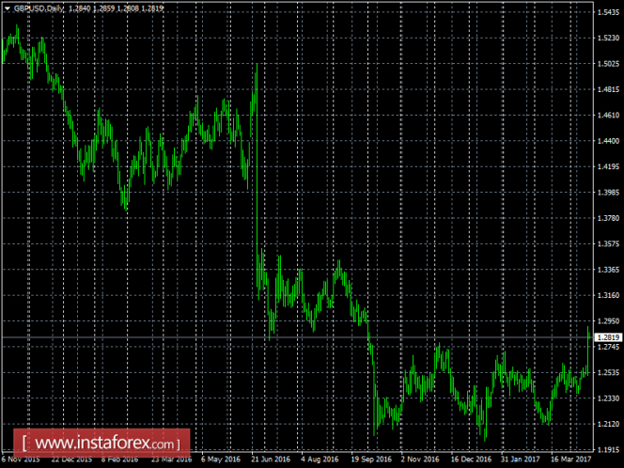Open the www.instaforex.com watermark link

pos(101,443)
